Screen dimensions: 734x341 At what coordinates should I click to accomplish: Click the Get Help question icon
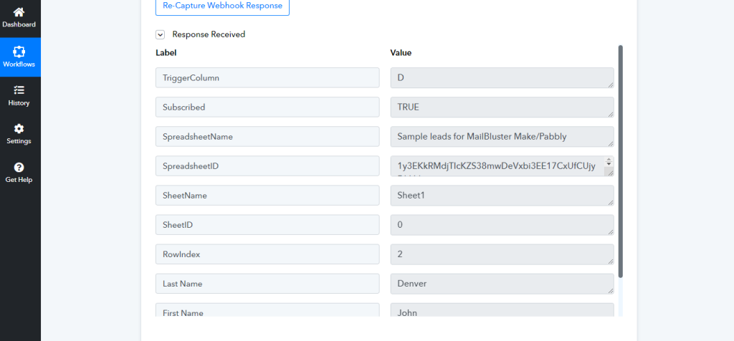point(19,168)
